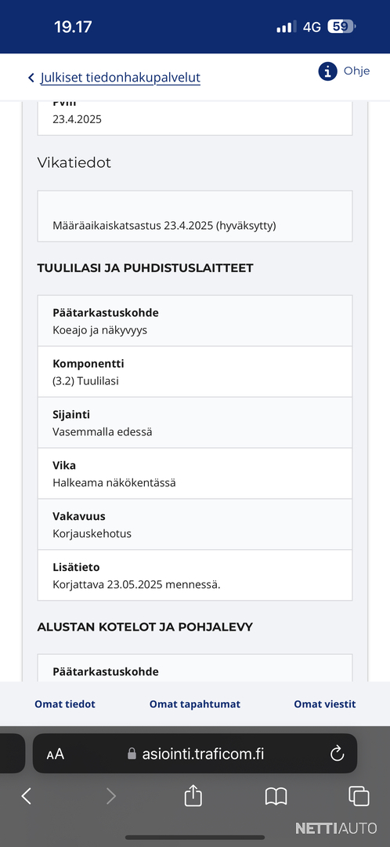Switch to Omat viestit tab
Viewport: 390px width, 847px height.
[x=325, y=703]
